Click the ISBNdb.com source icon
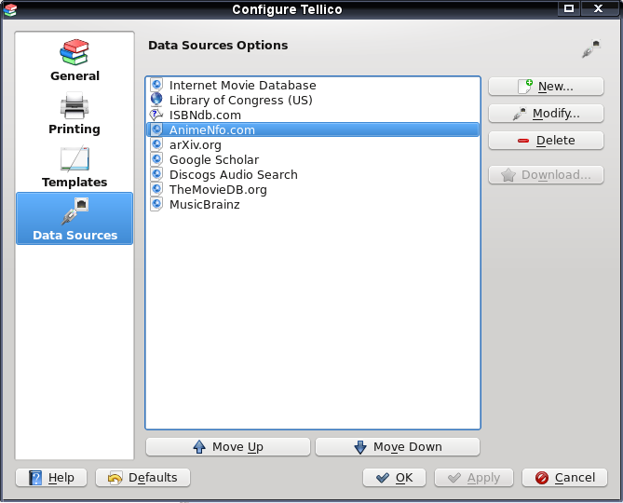Image resolution: width=623 pixels, height=503 pixels. click(x=156, y=115)
